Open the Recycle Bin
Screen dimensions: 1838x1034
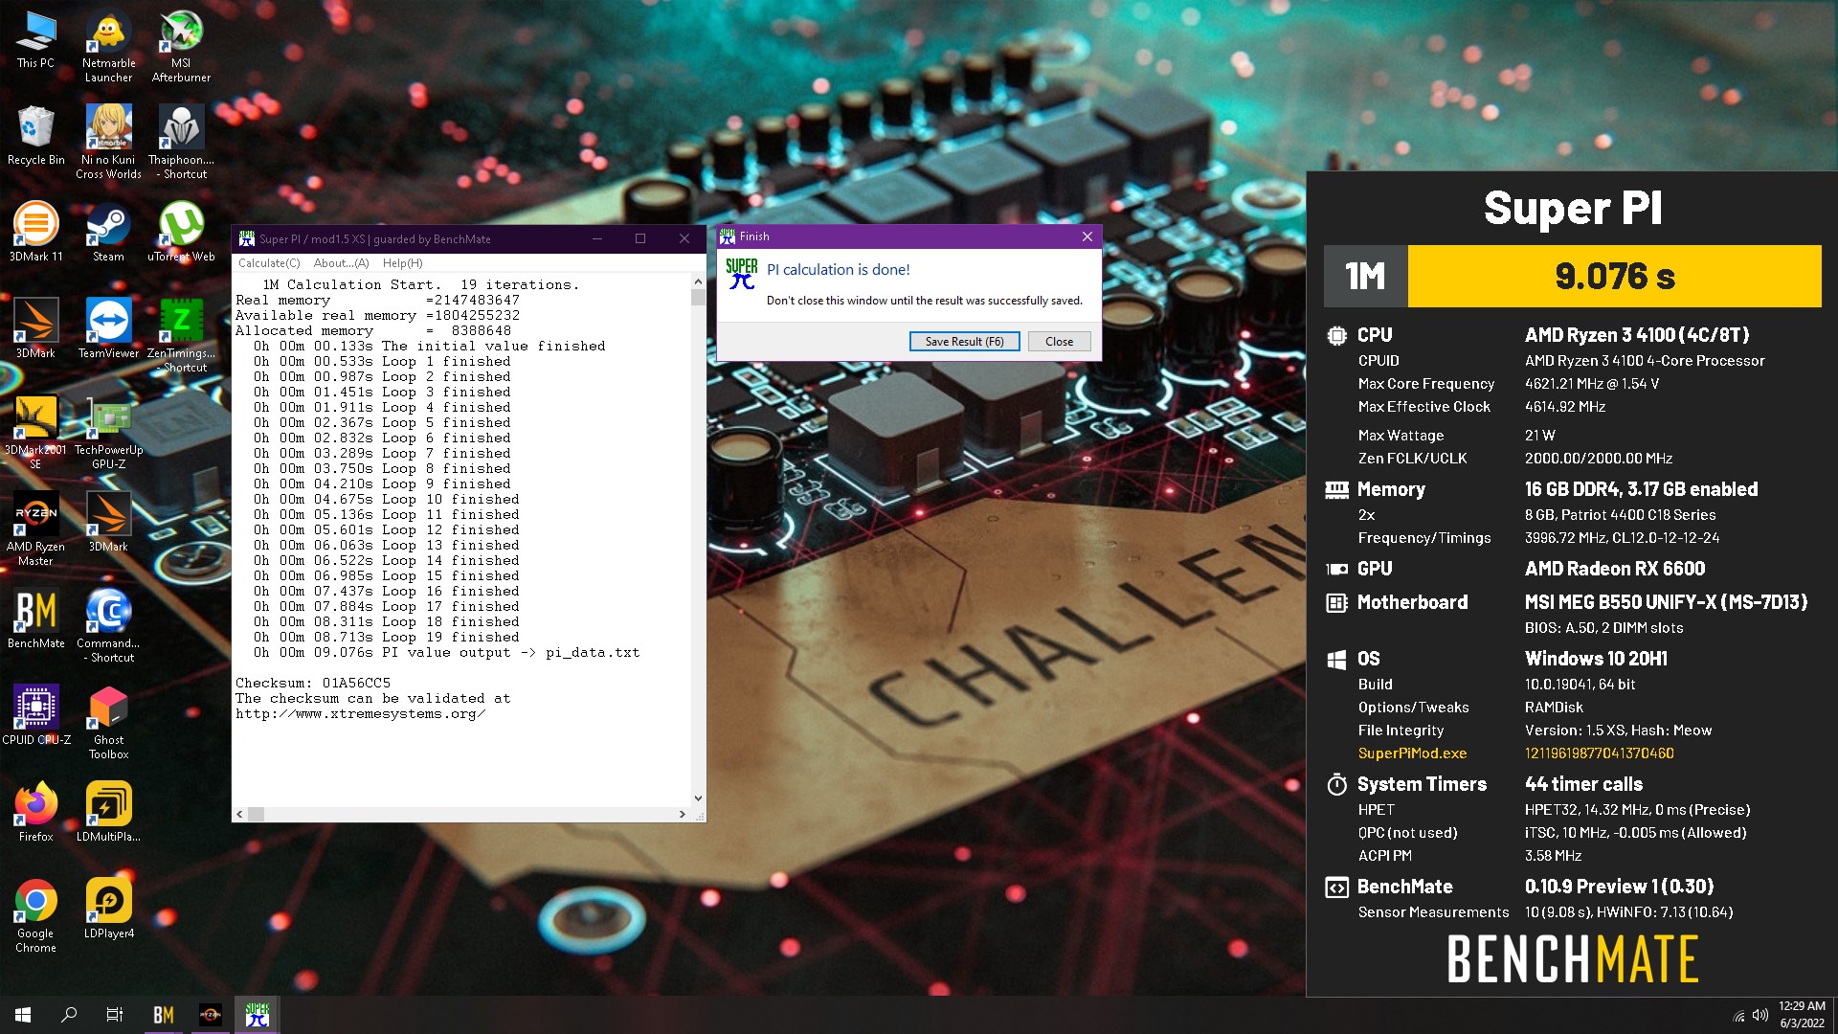35,136
